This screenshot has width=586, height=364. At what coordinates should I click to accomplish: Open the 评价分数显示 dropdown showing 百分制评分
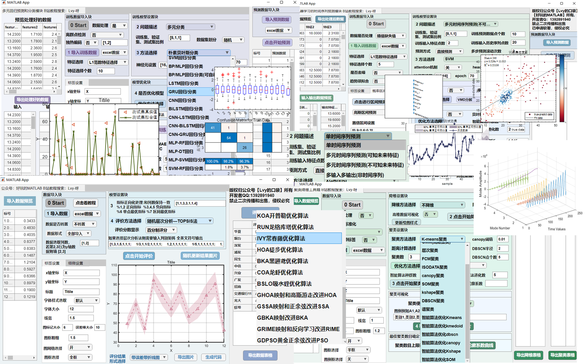[x=161, y=230]
